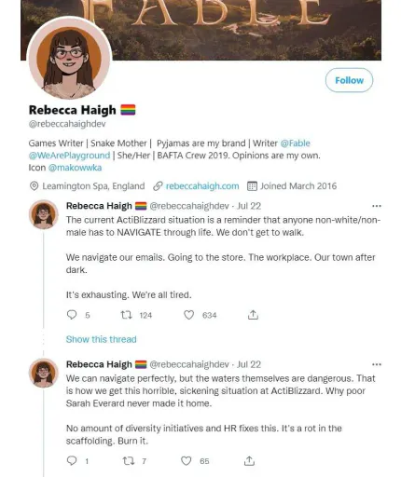The height and width of the screenshot is (477, 401).
Task: Open share options on the first tweet
Action: click(253, 315)
